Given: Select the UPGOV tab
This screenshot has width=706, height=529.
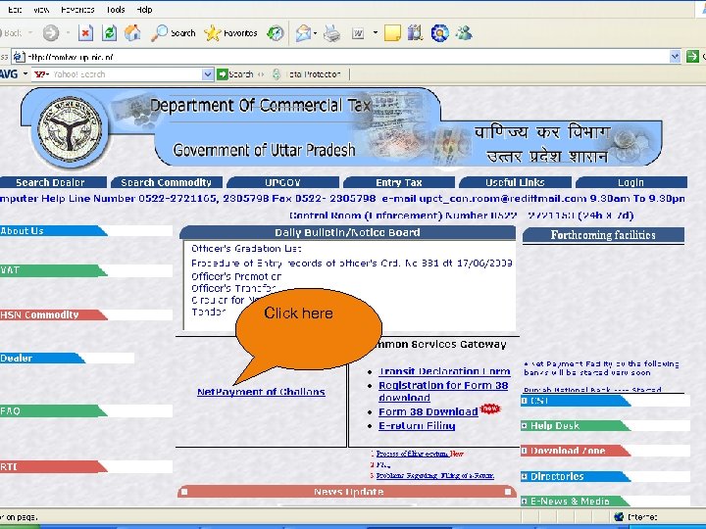Looking at the screenshot, I should coord(282,182).
